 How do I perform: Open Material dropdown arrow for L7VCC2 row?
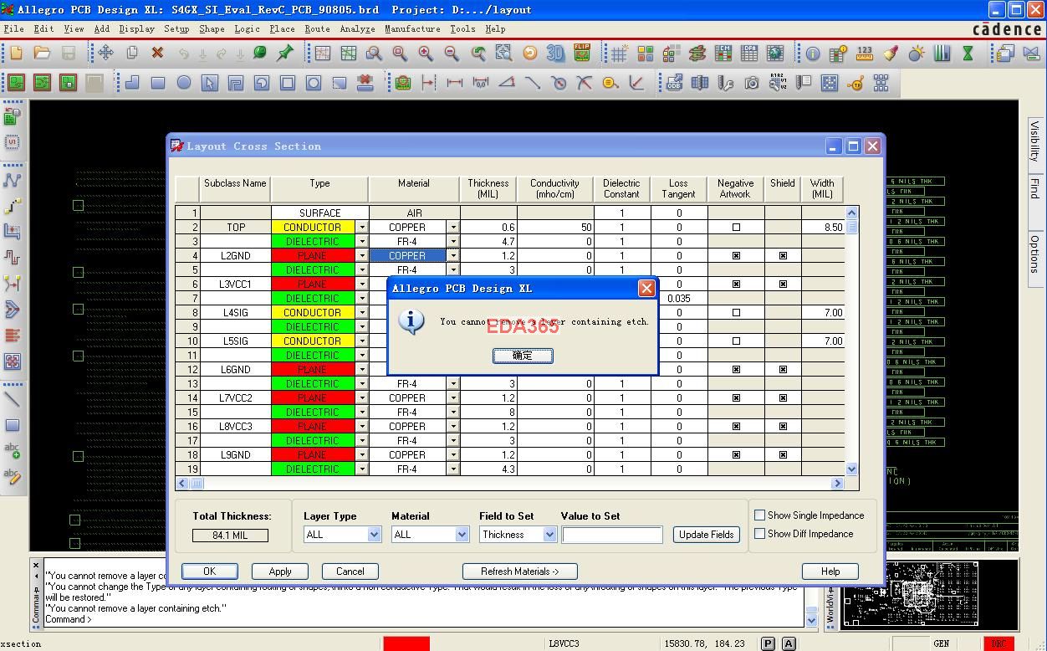coord(453,397)
